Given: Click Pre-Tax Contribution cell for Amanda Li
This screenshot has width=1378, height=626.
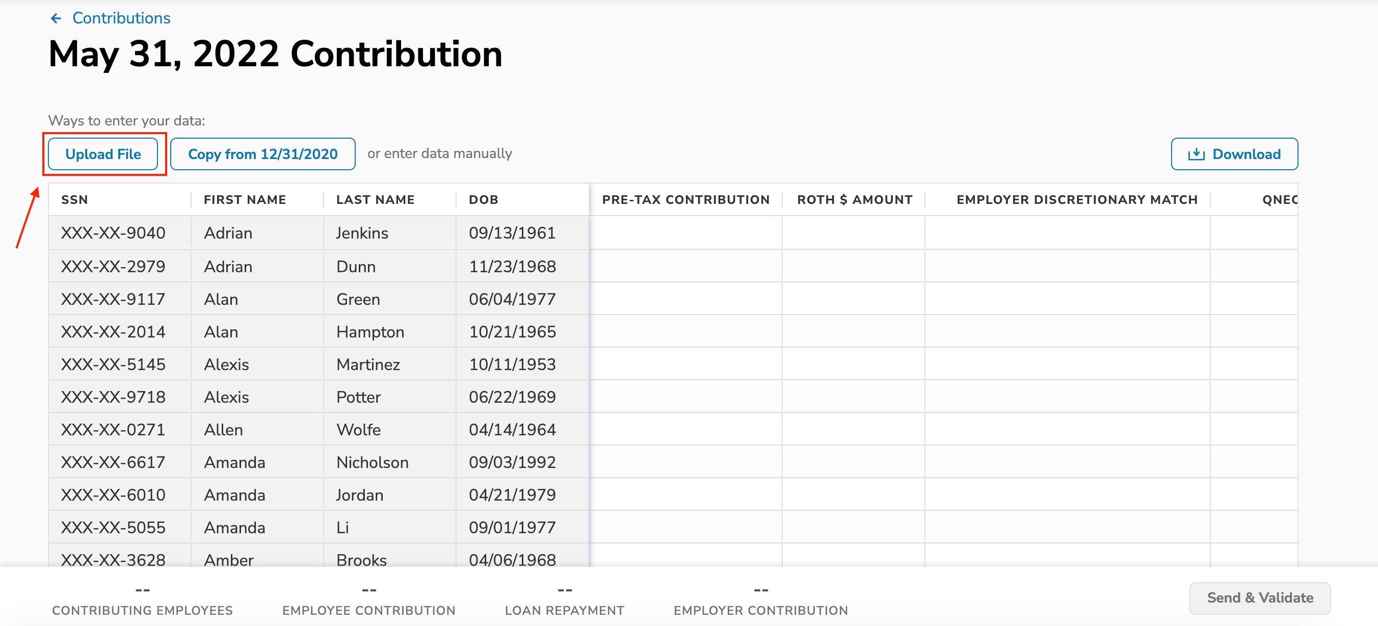Looking at the screenshot, I should tap(686, 527).
